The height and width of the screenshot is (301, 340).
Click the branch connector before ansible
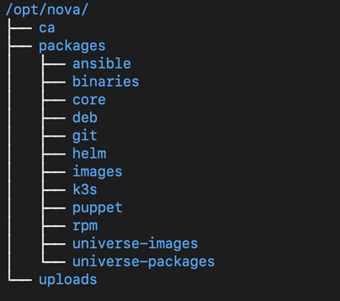click(54, 64)
